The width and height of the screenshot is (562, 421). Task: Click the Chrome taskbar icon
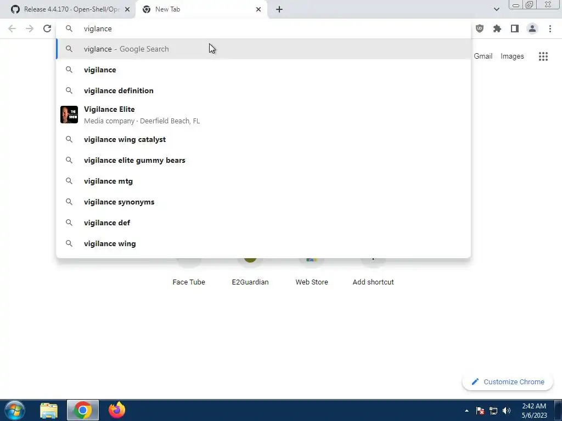(83, 410)
